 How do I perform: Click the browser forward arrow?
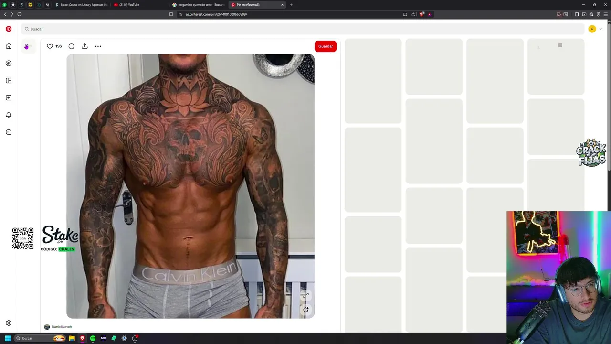(x=12, y=14)
